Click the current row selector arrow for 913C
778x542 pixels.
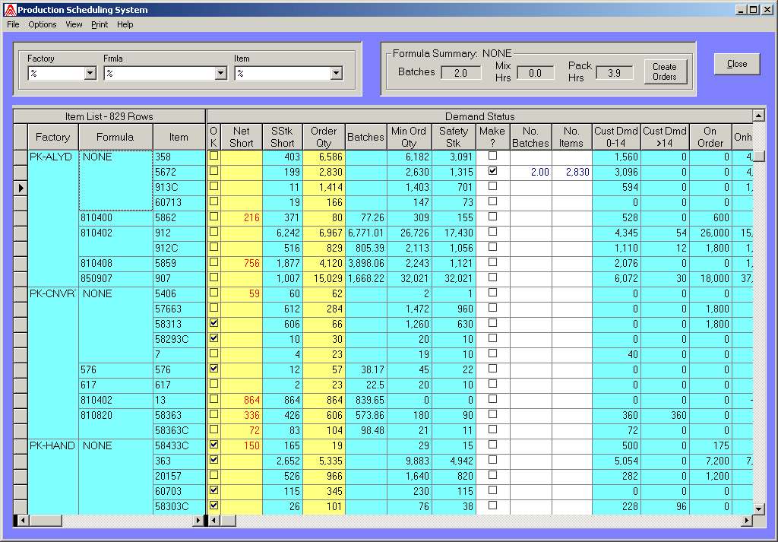coord(21,188)
